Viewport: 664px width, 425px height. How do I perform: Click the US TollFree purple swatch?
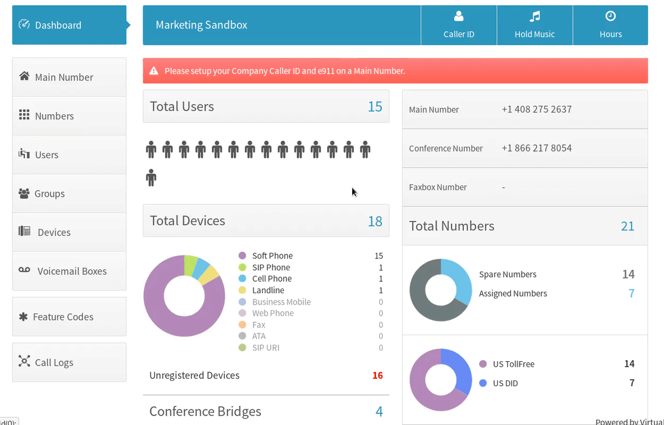483,364
